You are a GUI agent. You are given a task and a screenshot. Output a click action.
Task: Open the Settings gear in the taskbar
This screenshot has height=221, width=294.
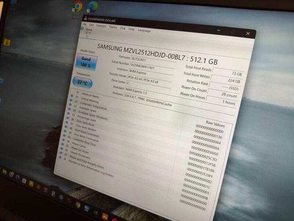click(x=61, y=197)
